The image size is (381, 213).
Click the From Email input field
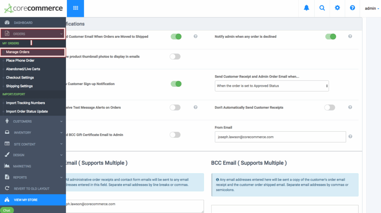(x=280, y=137)
